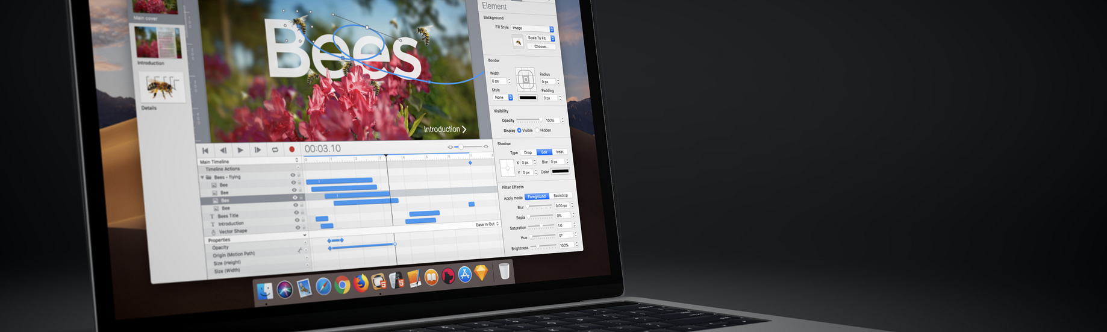
Task: Step back one frame in the timeline
Action: [223, 151]
